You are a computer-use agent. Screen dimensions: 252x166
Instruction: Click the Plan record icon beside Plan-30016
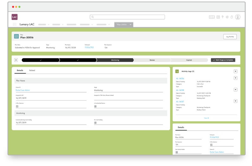point(17,36)
